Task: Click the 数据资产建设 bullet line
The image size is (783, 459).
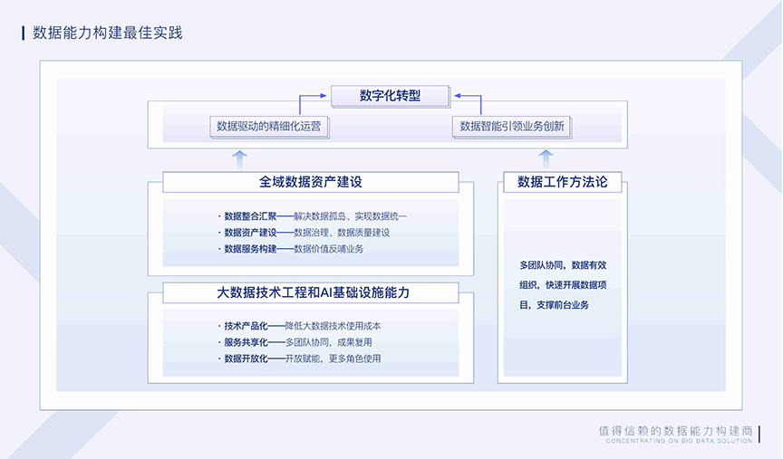Action: tap(304, 233)
